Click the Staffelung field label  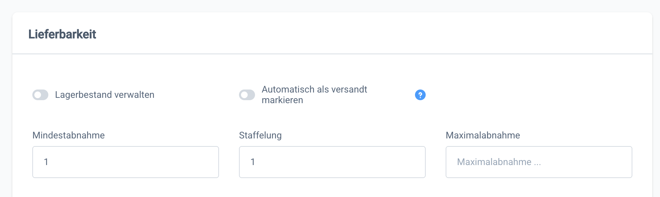click(260, 135)
